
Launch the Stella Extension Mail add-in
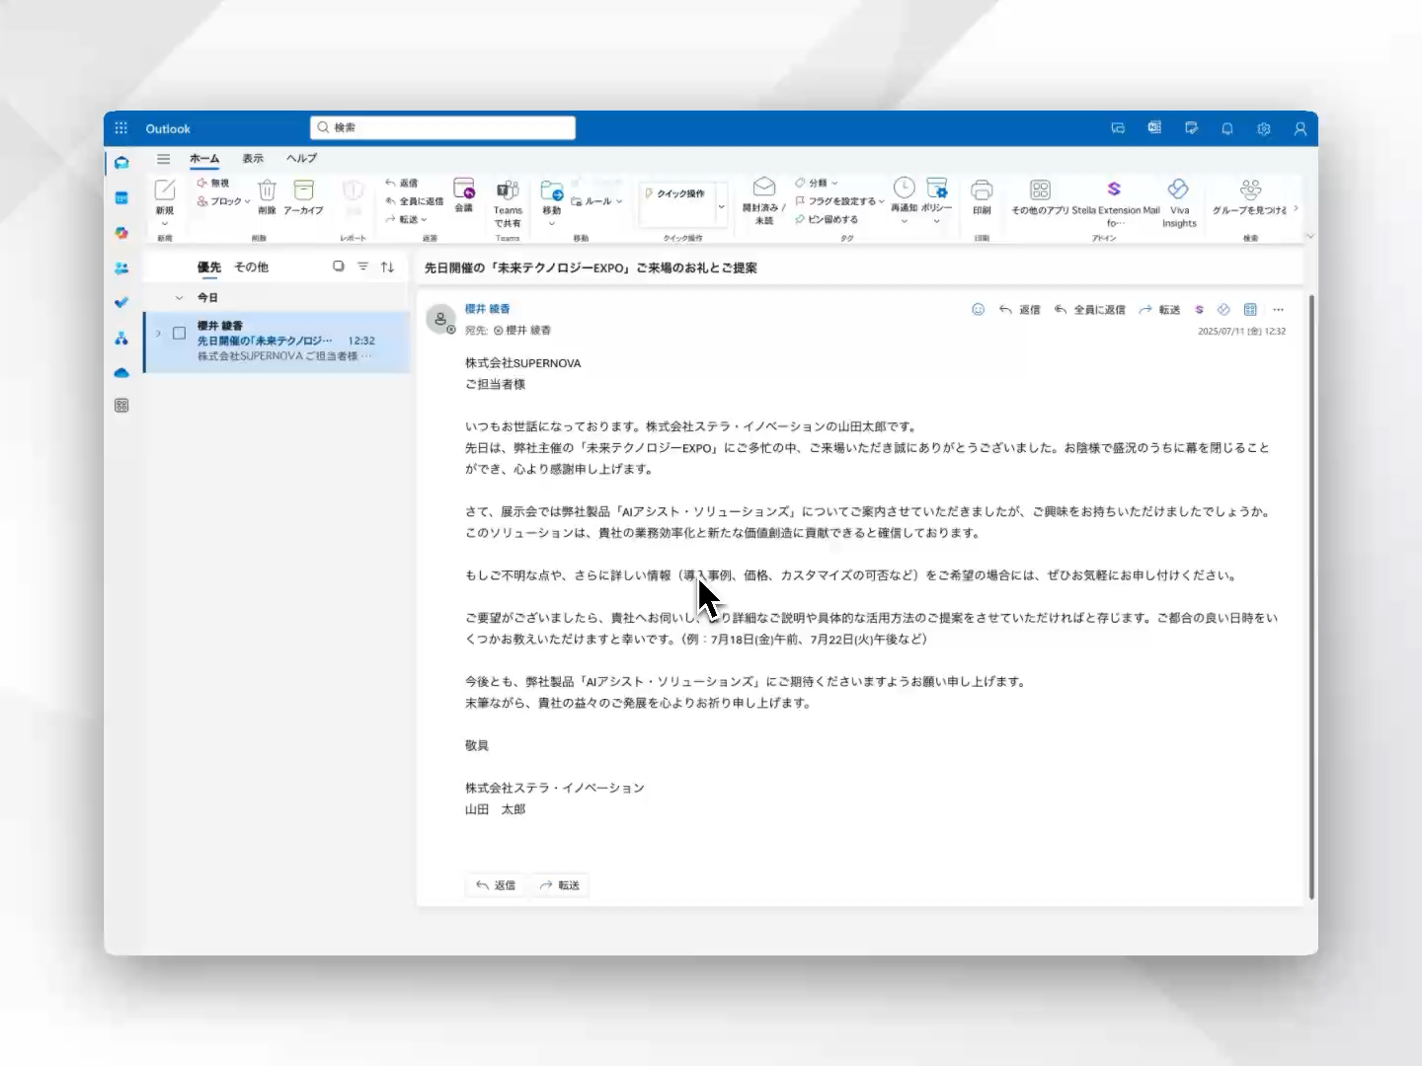tap(1115, 202)
